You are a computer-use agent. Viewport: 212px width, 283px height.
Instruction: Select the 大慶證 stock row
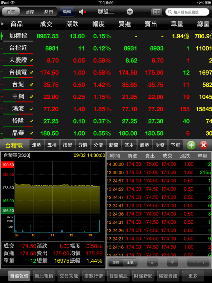pos(106,60)
